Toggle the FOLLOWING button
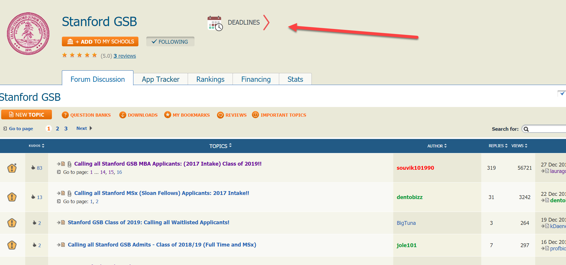 click(170, 42)
